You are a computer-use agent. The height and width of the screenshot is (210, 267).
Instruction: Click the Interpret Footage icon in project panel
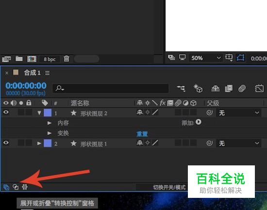[6, 59]
